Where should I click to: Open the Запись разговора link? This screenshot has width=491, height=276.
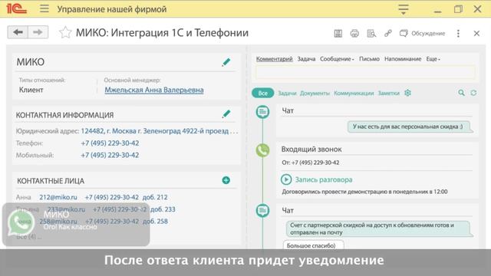[x=324, y=179]
